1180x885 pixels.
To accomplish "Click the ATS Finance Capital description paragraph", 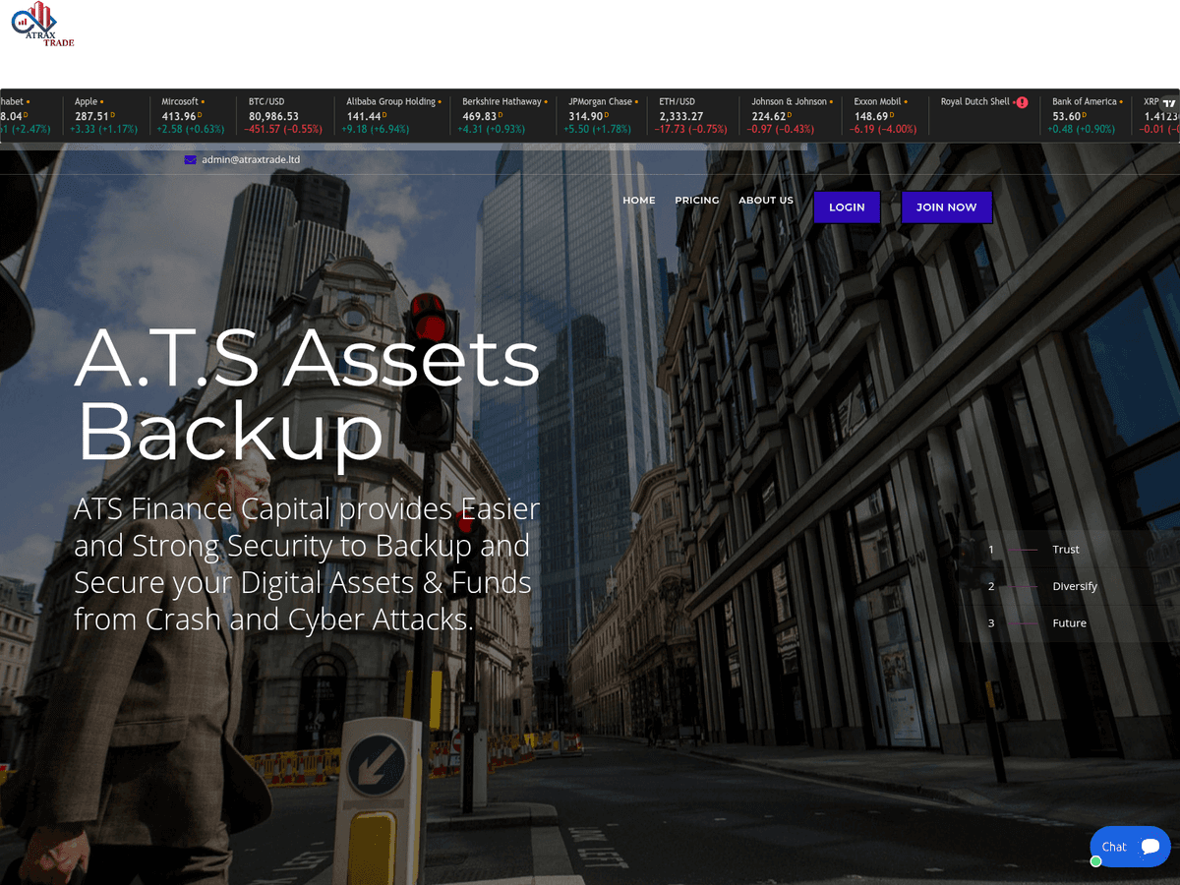I will (x=308, y=564).
